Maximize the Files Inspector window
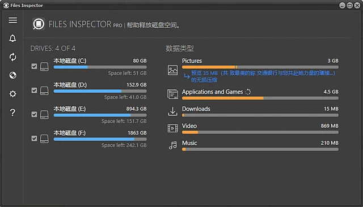The width and height of the screenshot is (363, 207). [350, 5]
